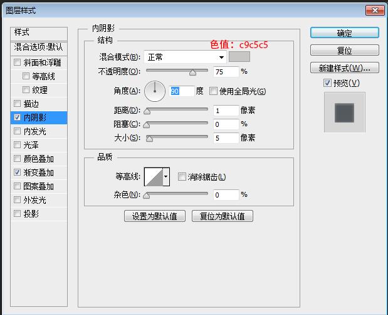The width and height of the screenshot is (388, 315).
Task: Select the 描边 style row
Action: tap(39, 104)
